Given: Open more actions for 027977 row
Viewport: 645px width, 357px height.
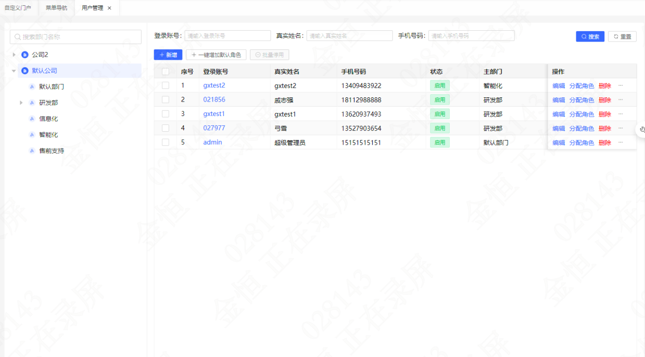Looking at the screenshot, I should tap(621, 128).
